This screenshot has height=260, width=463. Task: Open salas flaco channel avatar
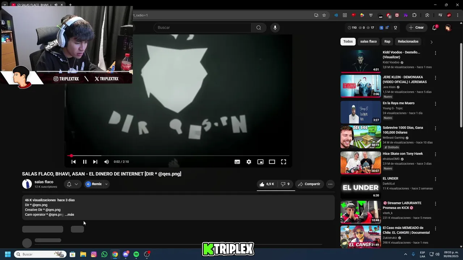click(x=27, y=184)
